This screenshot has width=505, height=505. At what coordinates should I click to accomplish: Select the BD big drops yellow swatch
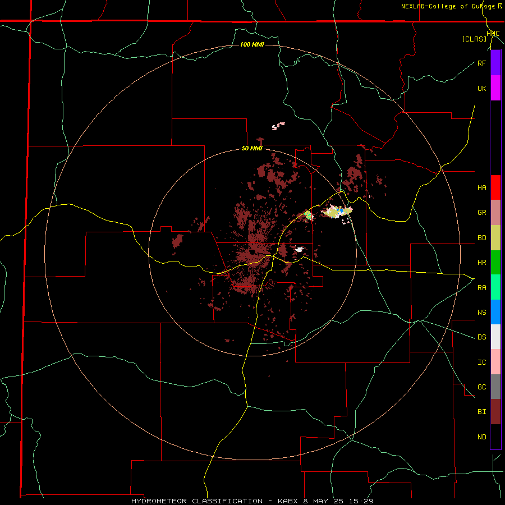(x=495, y=238)
